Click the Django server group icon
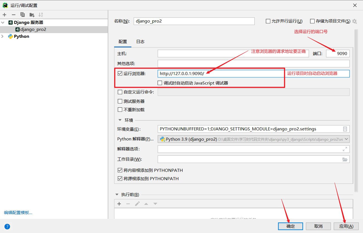Screen dimensions: 363x233 coord(11,23)
